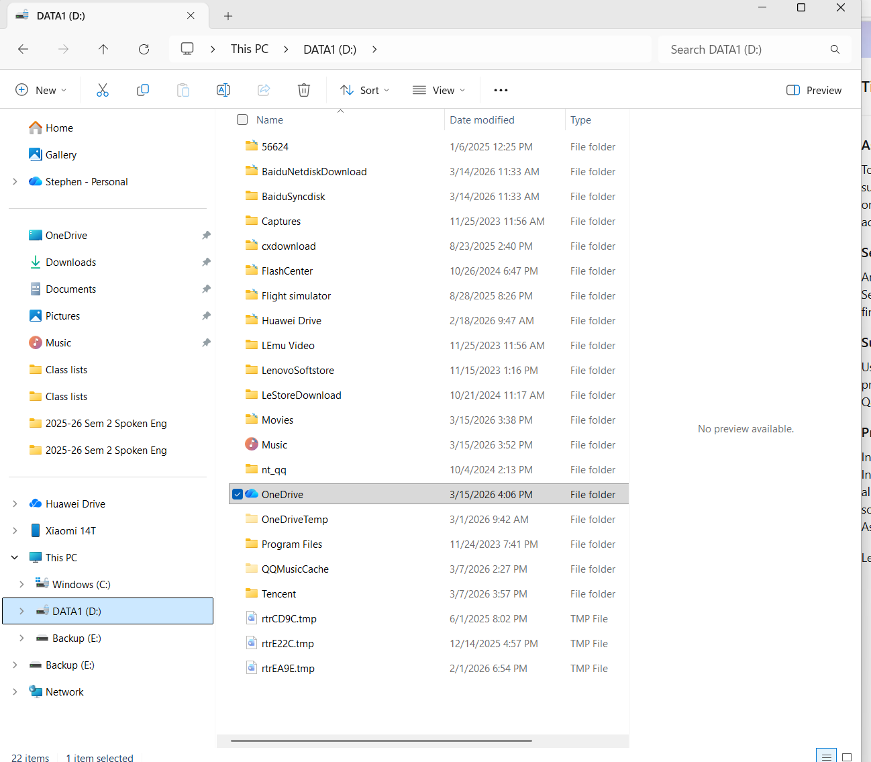Open the Sort options dropdown
871x762 pixels.
tap(364, 90)
